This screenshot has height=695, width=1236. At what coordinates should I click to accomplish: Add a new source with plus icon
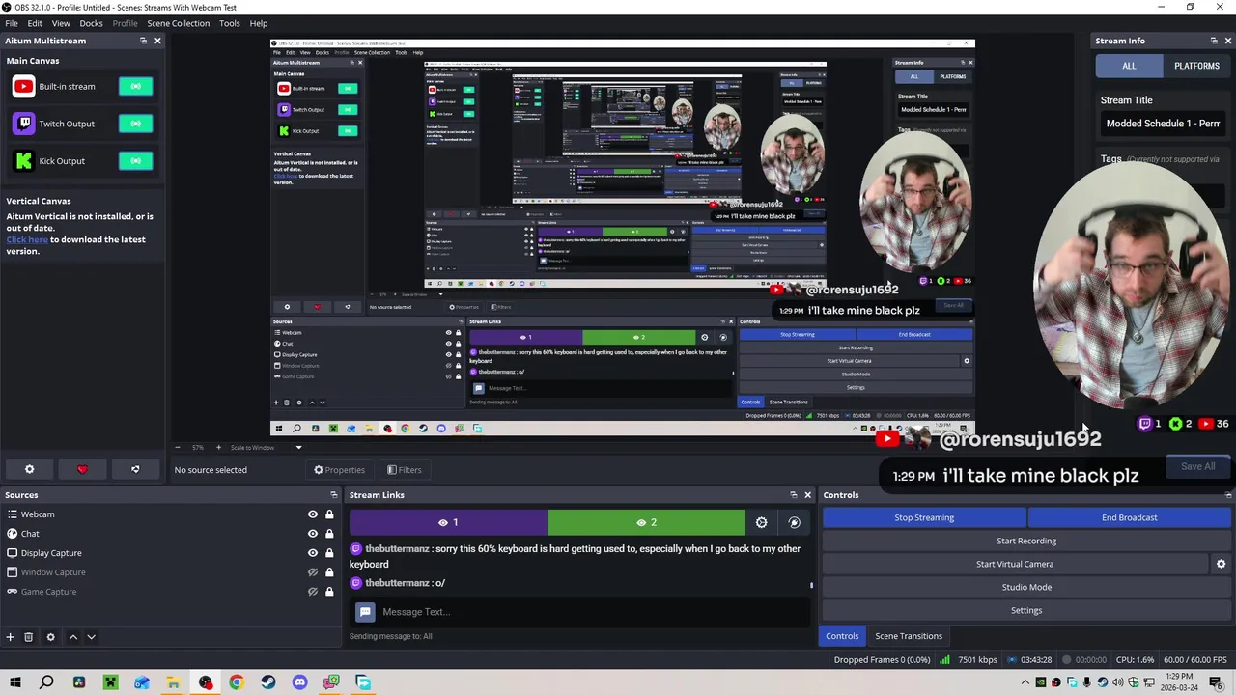click(x=10, y=637)
